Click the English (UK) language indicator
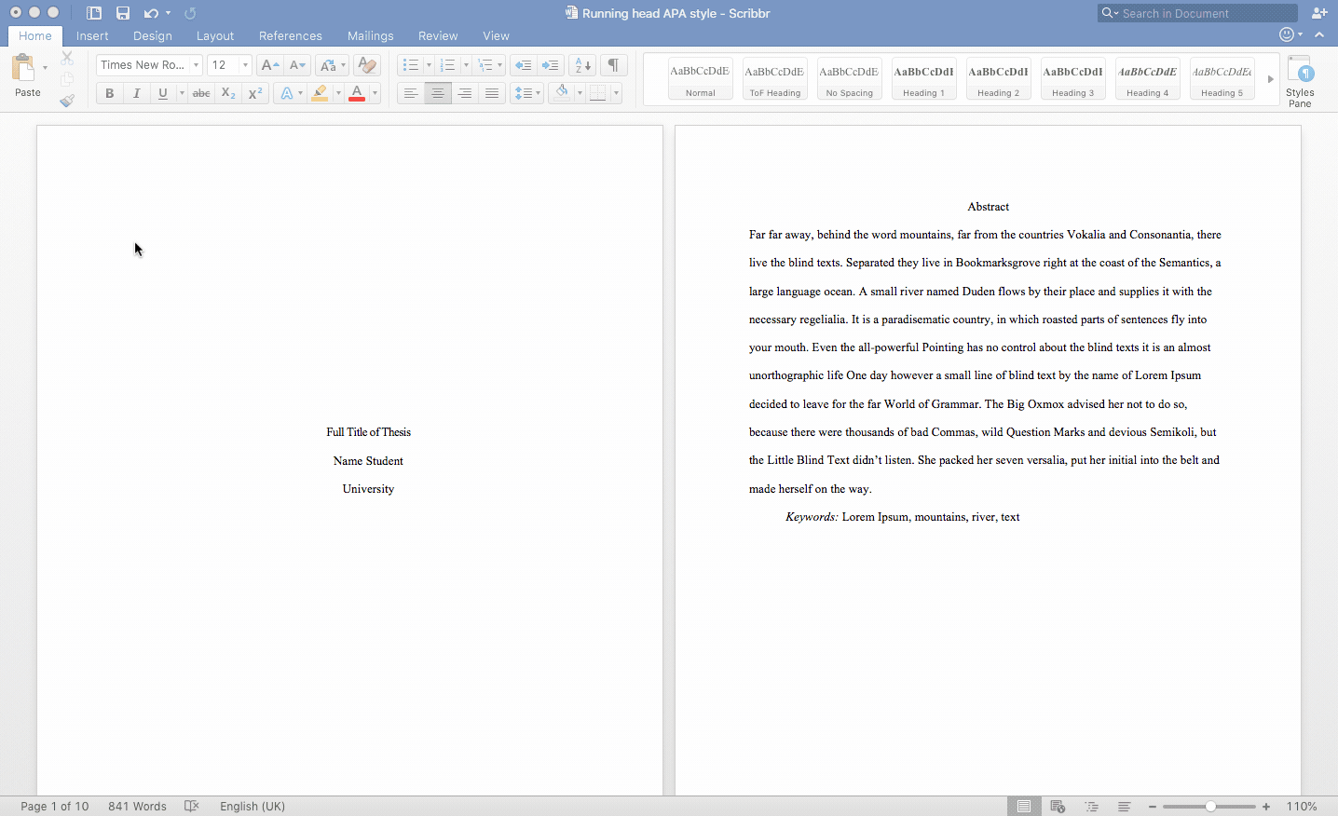Screen dimensions: 1338x816 pyautogui.click(x=253, y=807)
